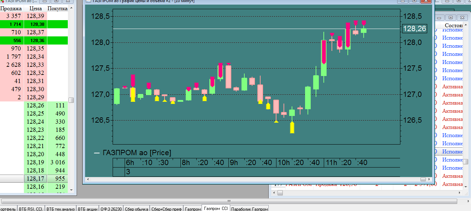
Task: Click the sell volume 1 797
Action: [12, 57]
